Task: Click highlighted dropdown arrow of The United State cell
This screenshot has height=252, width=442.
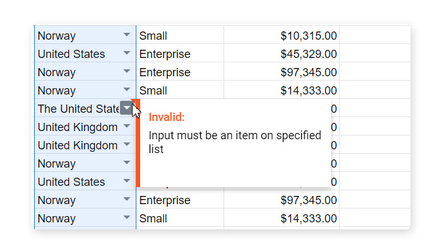Action: click(127, 108)
